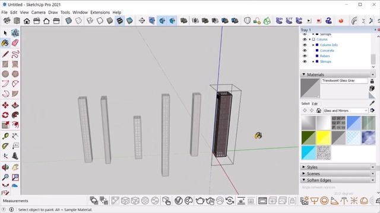
Task: Open the Extensions menu
Action: click(100, 12)
